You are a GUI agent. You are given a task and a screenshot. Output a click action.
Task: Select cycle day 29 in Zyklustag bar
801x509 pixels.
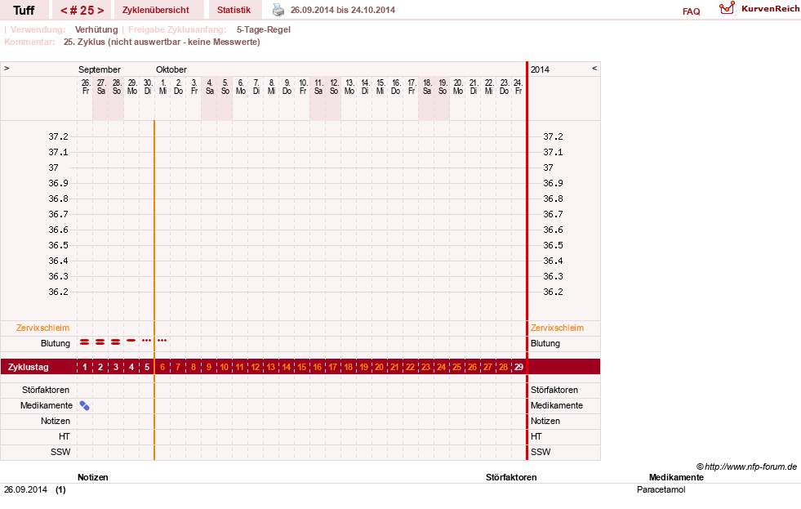tap(518, 367)
